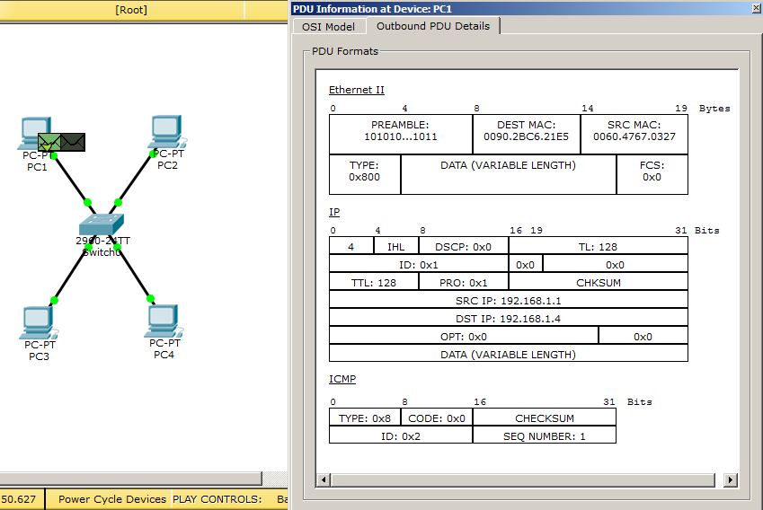Click the right arrow of PDU scrollbar

tap(730, 479)
